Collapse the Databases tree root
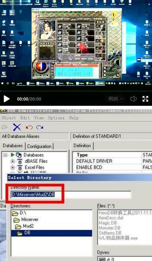The width and height of the screenshot is (152, 261). coord(6,155)
